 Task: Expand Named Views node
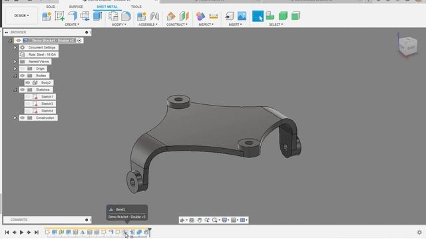[15, 62]
